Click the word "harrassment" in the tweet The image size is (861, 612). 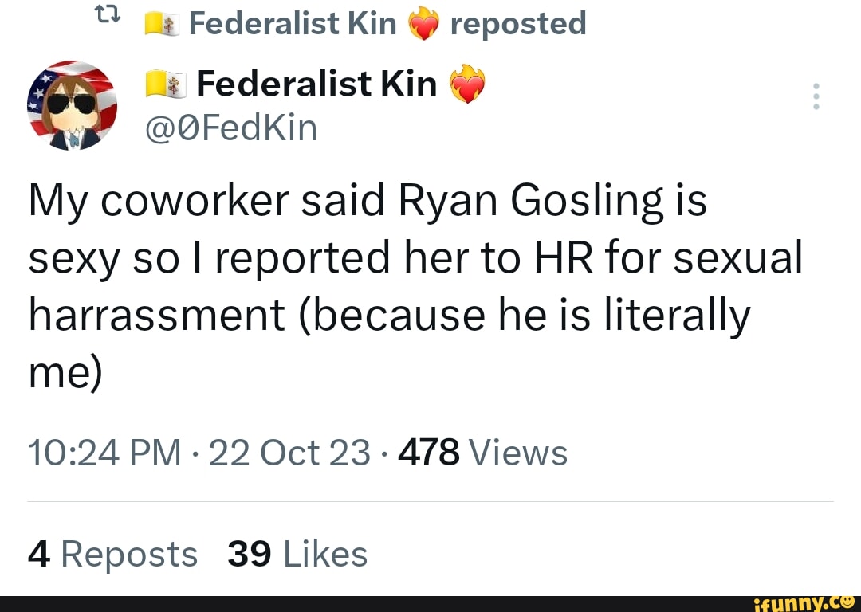click(156, 316)
